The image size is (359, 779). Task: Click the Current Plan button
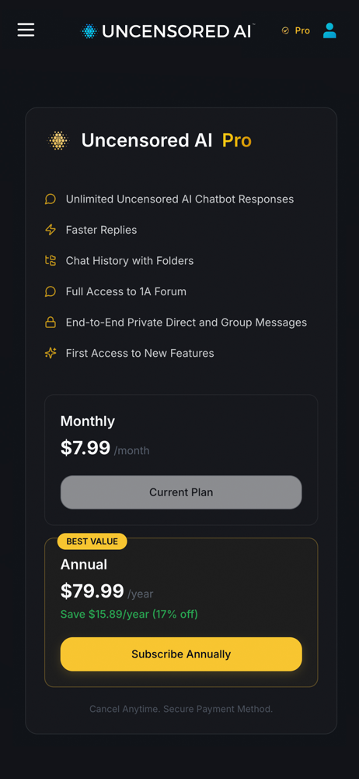[181, 492]
